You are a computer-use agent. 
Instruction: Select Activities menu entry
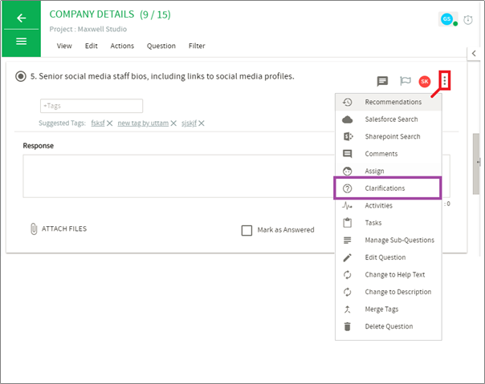pyautogui.click(x=388, y=205)
